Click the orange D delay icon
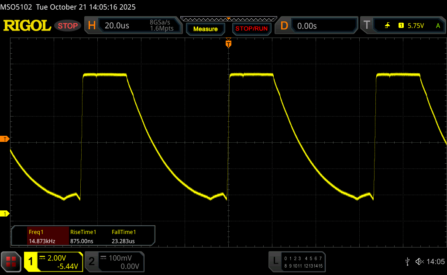The width and height of the screenshot is (447, 275). [x=284, y=26]
